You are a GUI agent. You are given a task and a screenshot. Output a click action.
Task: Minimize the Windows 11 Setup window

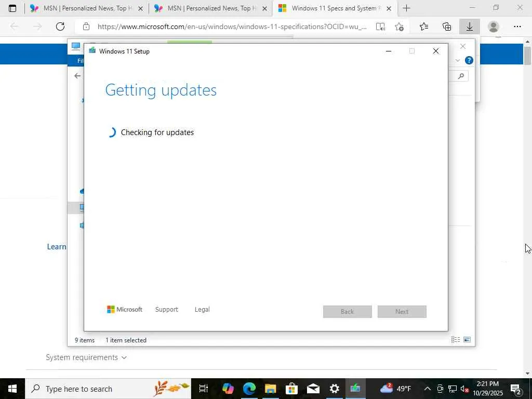(389, 51)
